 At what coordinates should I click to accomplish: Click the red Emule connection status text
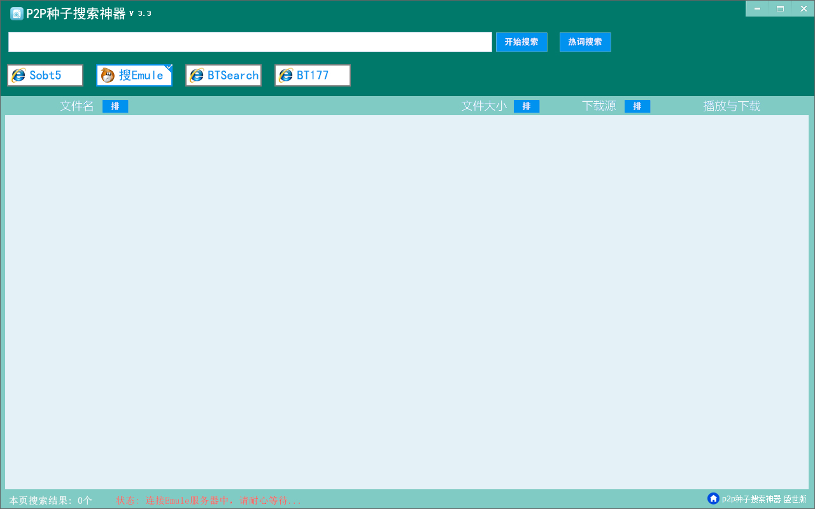[208, 501]
